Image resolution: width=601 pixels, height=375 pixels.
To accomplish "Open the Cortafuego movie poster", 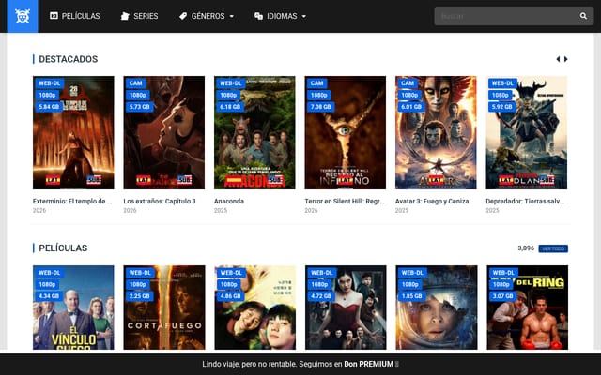I will [x=164, y=307].
